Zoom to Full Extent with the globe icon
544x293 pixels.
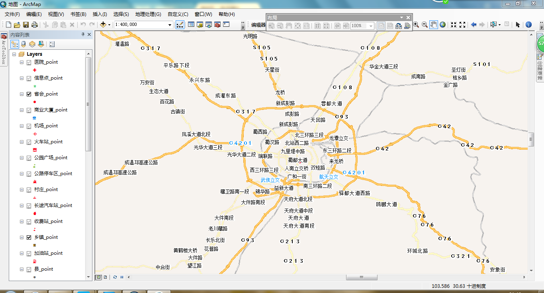point(442,25)
